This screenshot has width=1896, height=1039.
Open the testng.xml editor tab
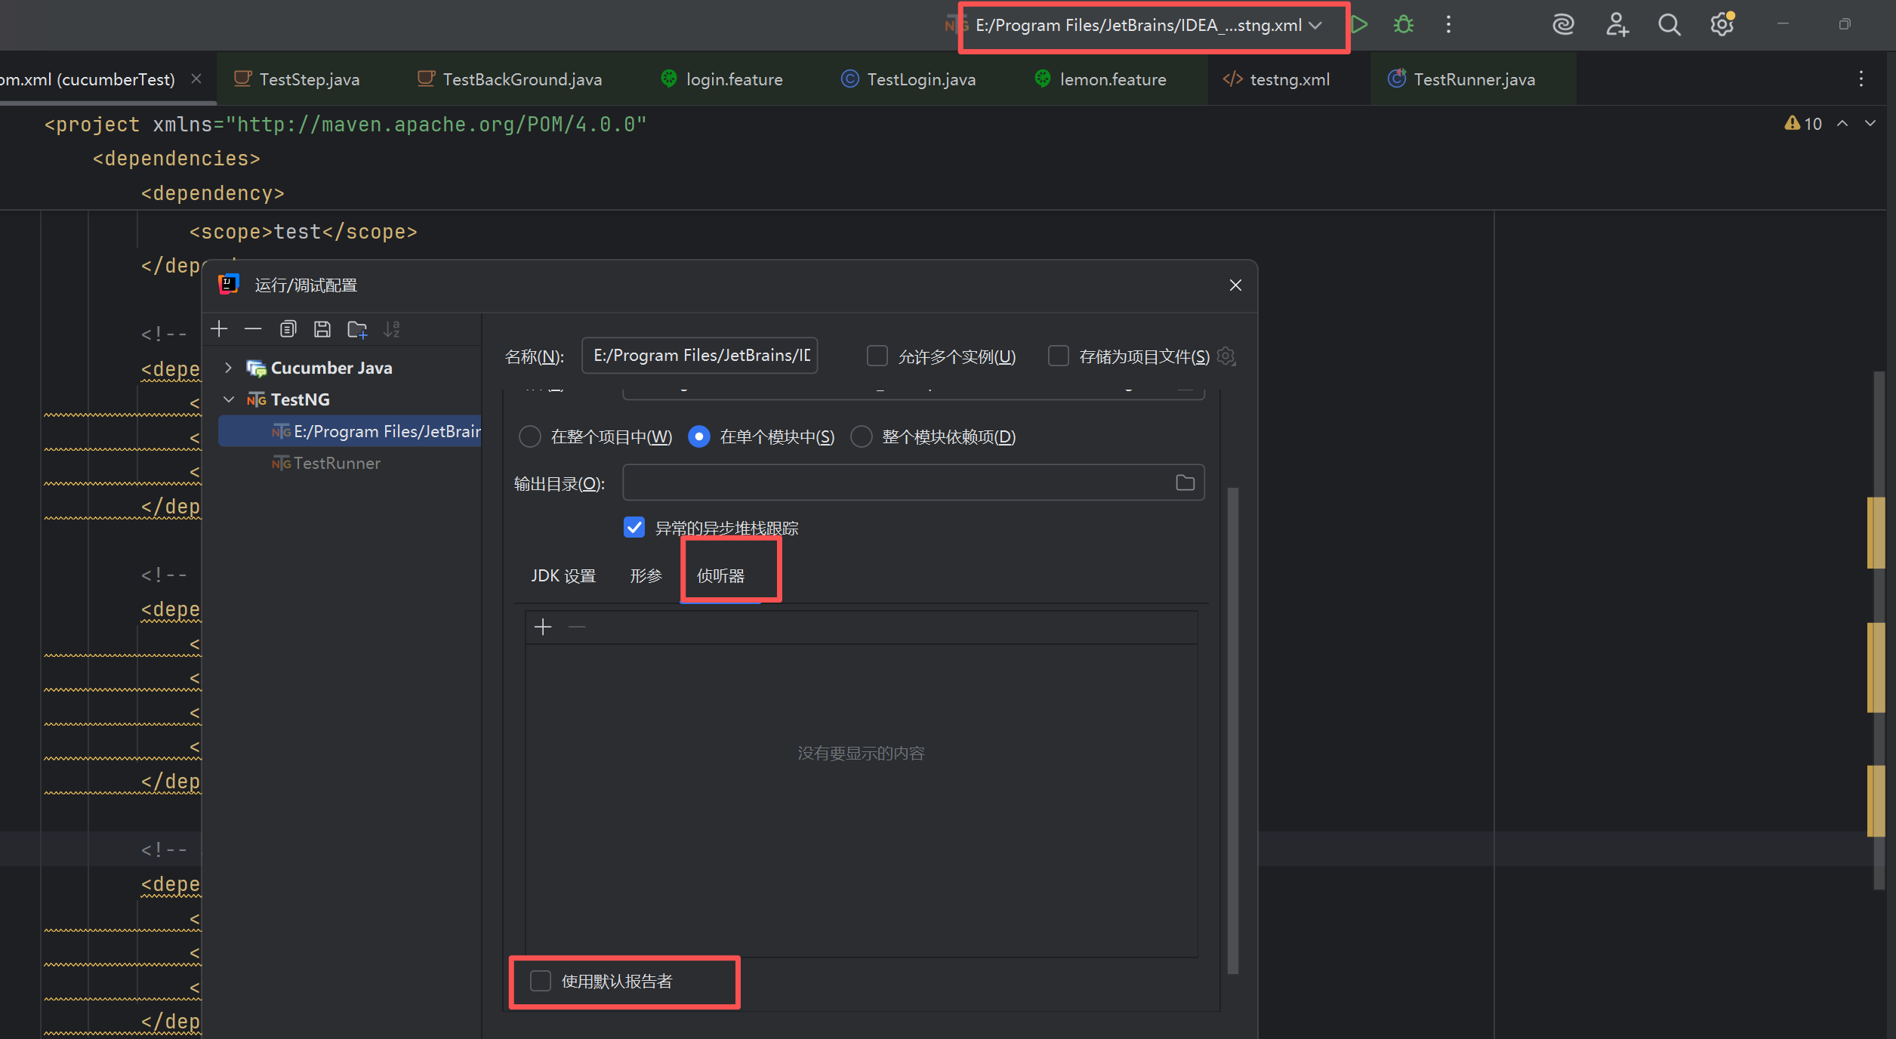click(1288, 79)
